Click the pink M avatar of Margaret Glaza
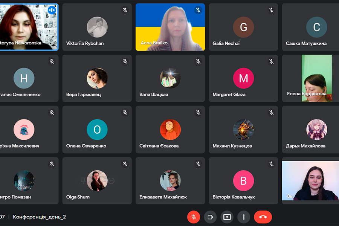This screenshot has height=226, width=339. coord(243,78)
